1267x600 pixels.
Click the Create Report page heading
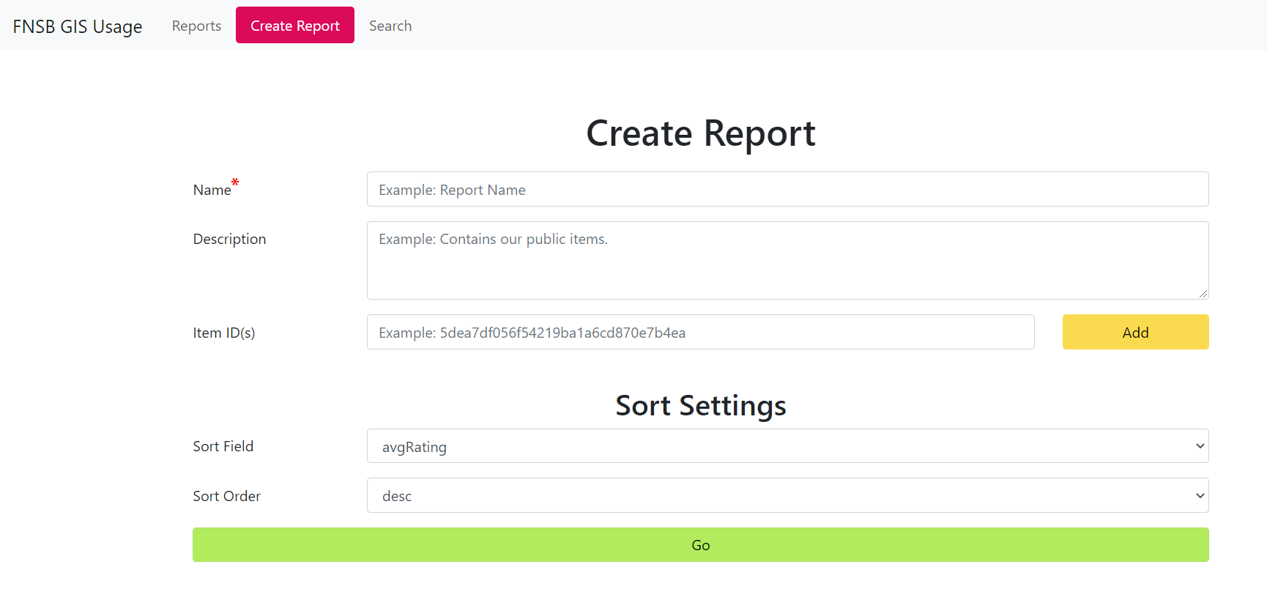[x=701, y=133]
